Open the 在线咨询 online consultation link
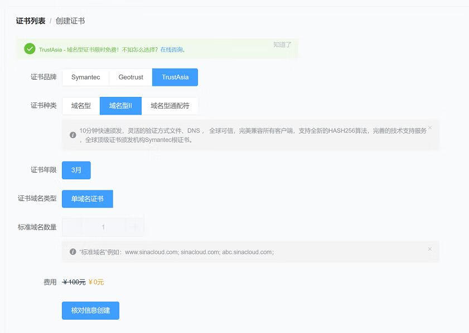 click(172, 50)
